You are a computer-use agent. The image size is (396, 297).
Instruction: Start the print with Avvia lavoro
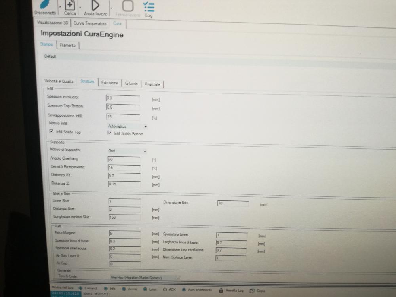[95, 6]
